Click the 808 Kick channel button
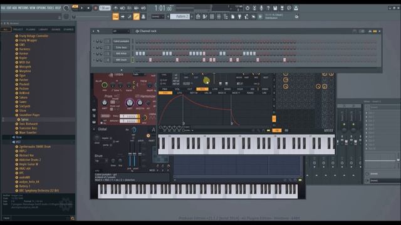The image size is (401, 225). [121, 54]
